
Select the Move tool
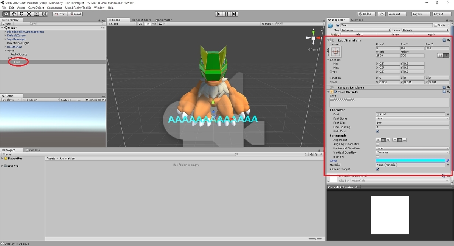coord(14,14)
